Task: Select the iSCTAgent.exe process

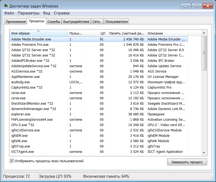Action: coord(99,152)
